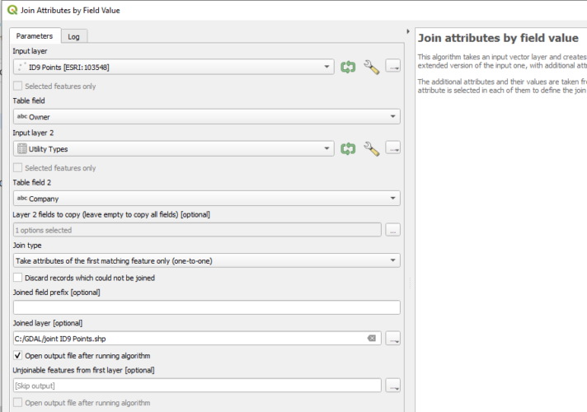Viewport: 587px width, 412px height.
Task: Click browse button beside Utility Types layer
Action: [392, 148]
